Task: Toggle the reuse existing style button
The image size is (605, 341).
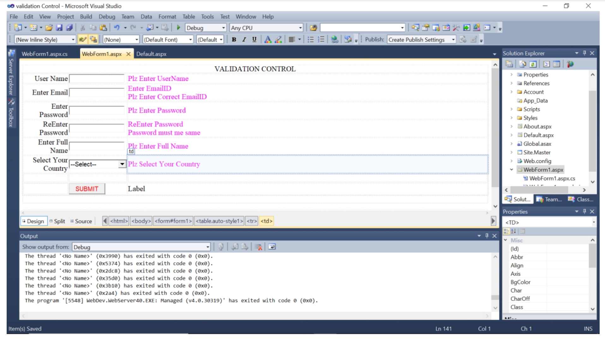Action: pos(93,39)
